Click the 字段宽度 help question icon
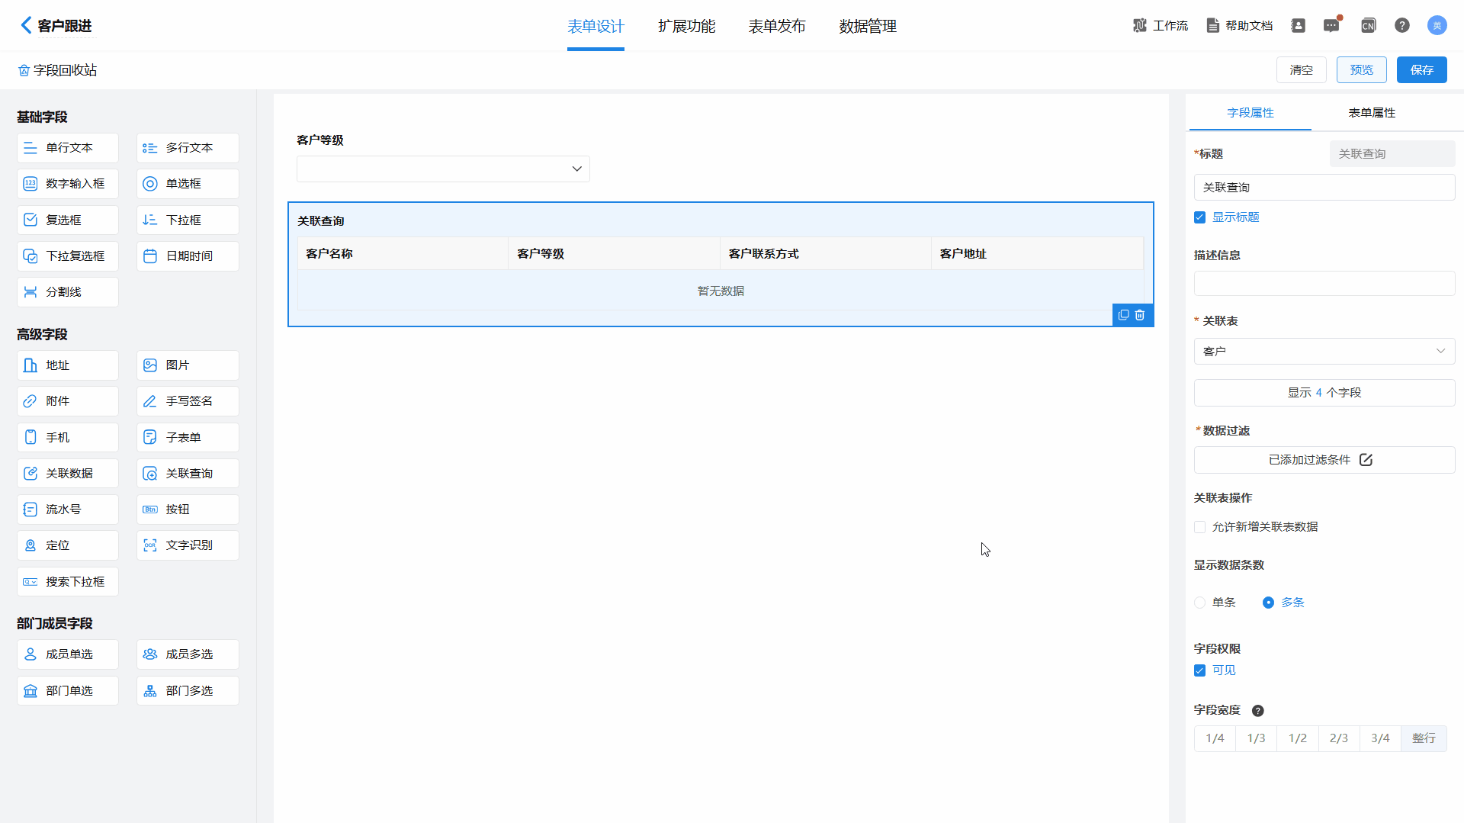The image size is (1464, 823). click(1258, 711)
